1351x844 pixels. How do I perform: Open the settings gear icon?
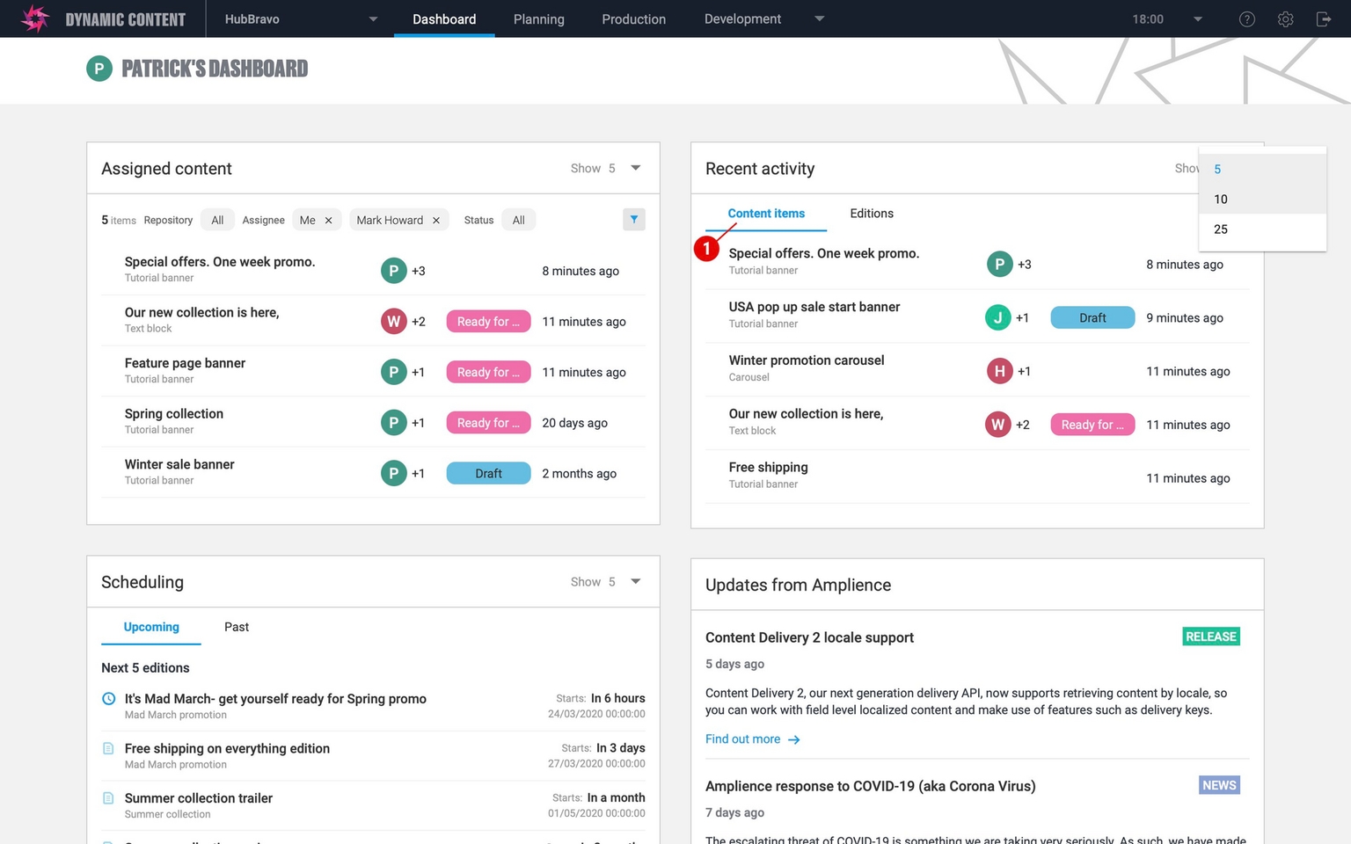click(1285, 19)
